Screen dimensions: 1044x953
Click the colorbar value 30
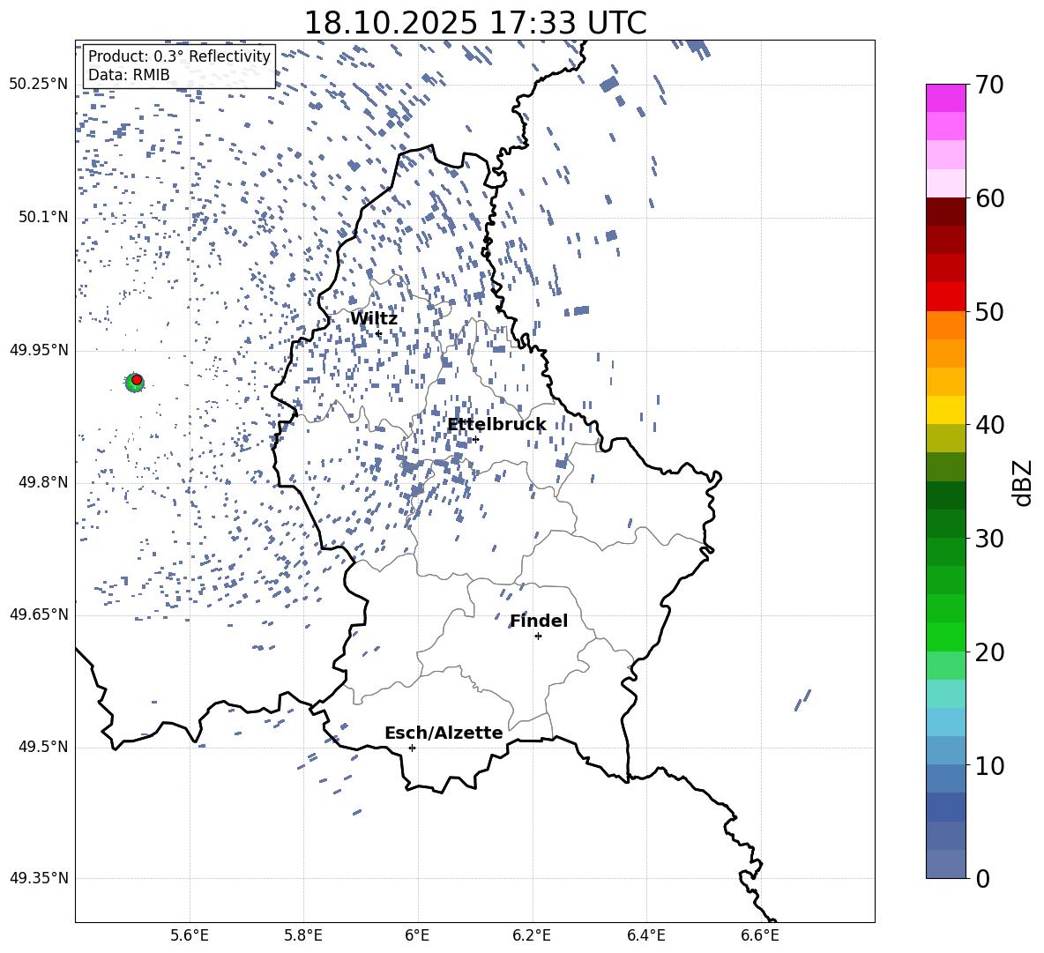(x=989, y=539)
